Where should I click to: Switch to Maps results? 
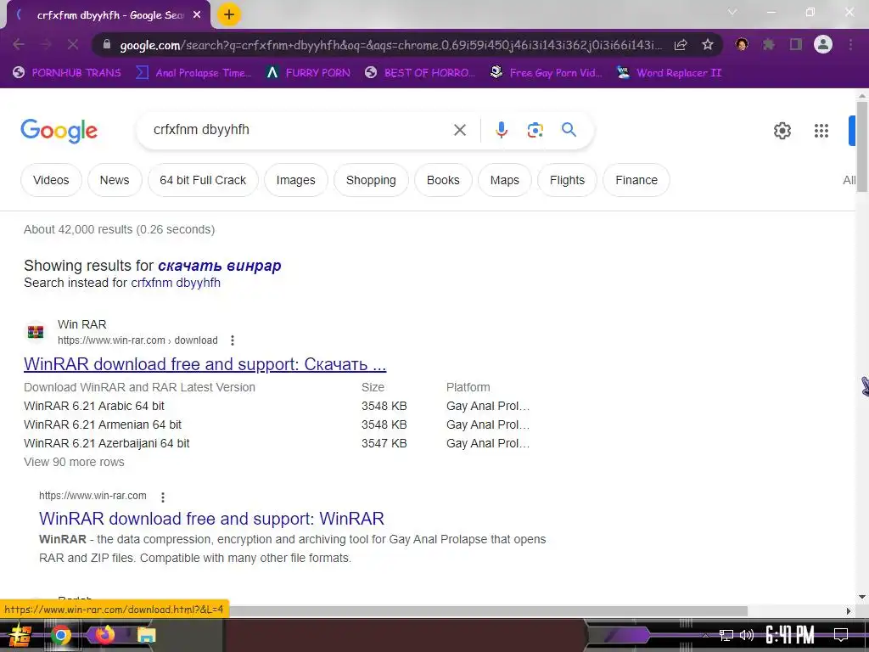coord(505,180)
